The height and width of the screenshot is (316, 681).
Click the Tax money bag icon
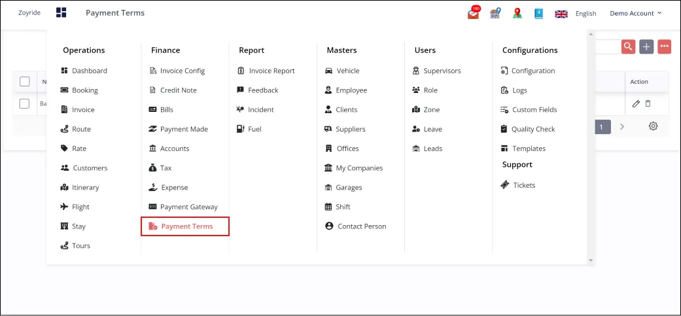152,167
